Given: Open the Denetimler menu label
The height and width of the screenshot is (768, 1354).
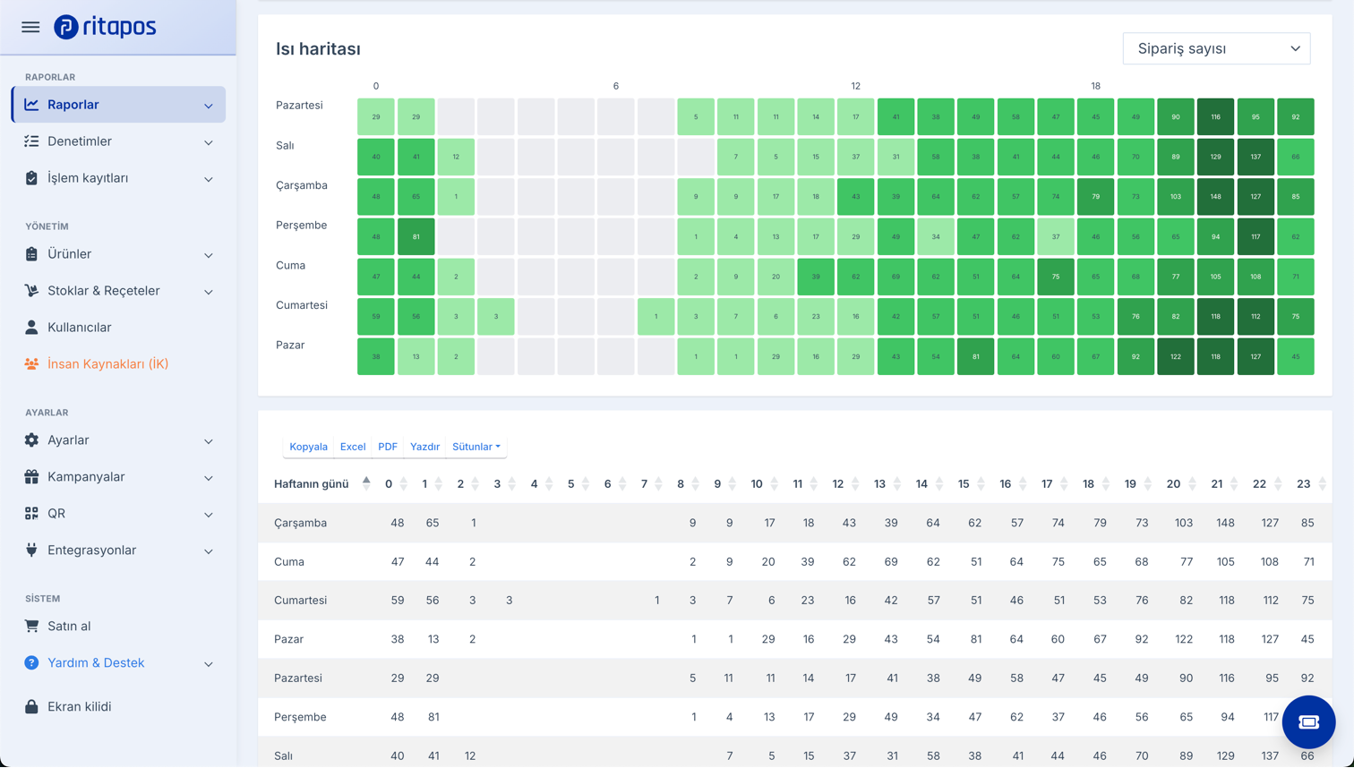Looking at the screenshot, I should coord(80,141).
